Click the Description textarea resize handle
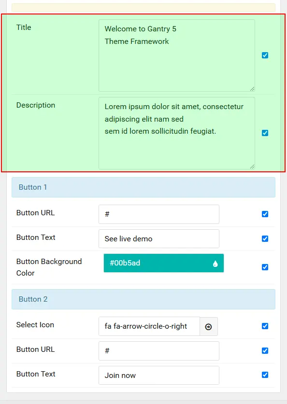Image resolution: width=287 pixels, height=404 pixels. tap(252, 167)
